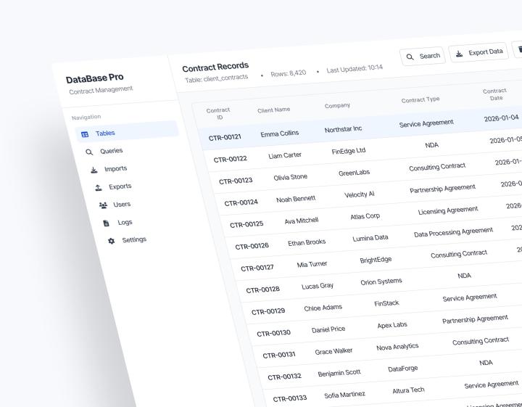Click the Contract ID column header

tap(218, 114)
